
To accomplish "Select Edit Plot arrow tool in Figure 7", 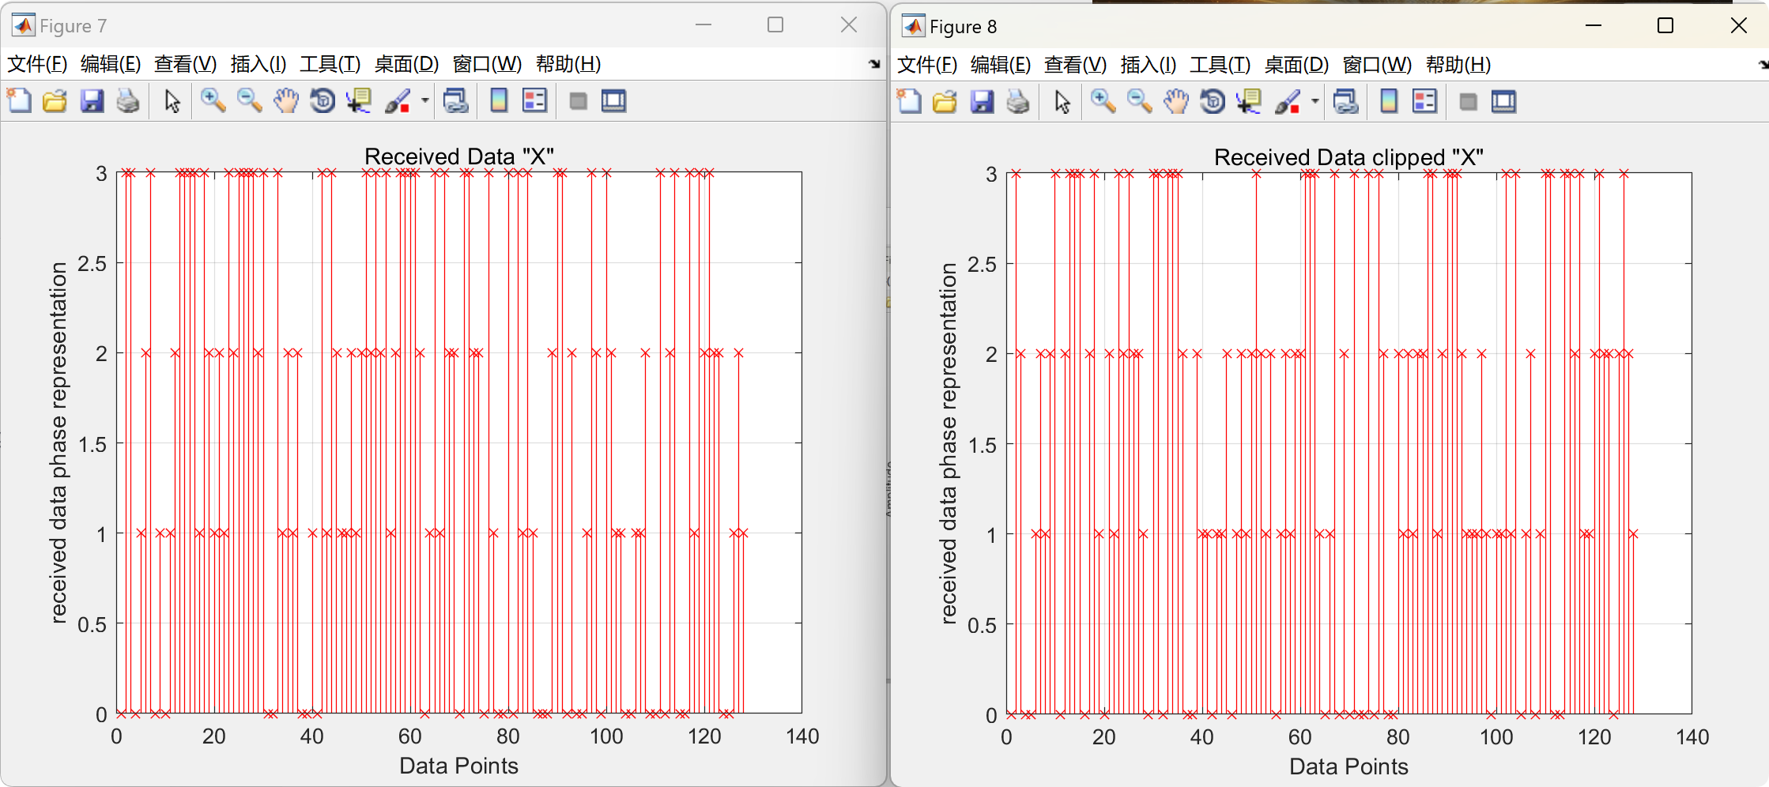I will (172, 100).
